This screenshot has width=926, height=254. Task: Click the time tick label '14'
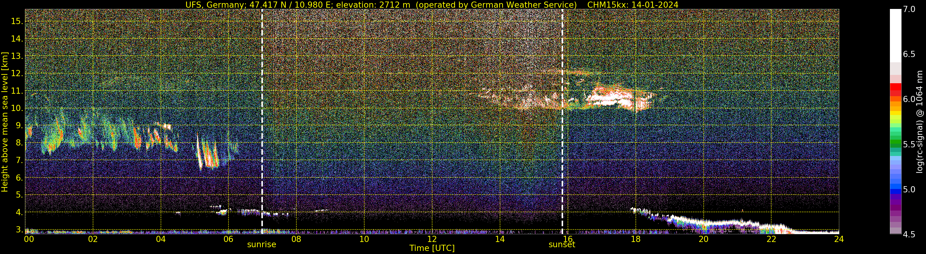(500, 239)
